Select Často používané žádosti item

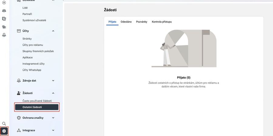(x=37, y=101)
